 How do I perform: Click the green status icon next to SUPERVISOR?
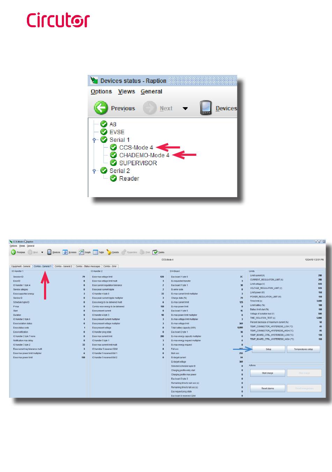tap(114, 163)
